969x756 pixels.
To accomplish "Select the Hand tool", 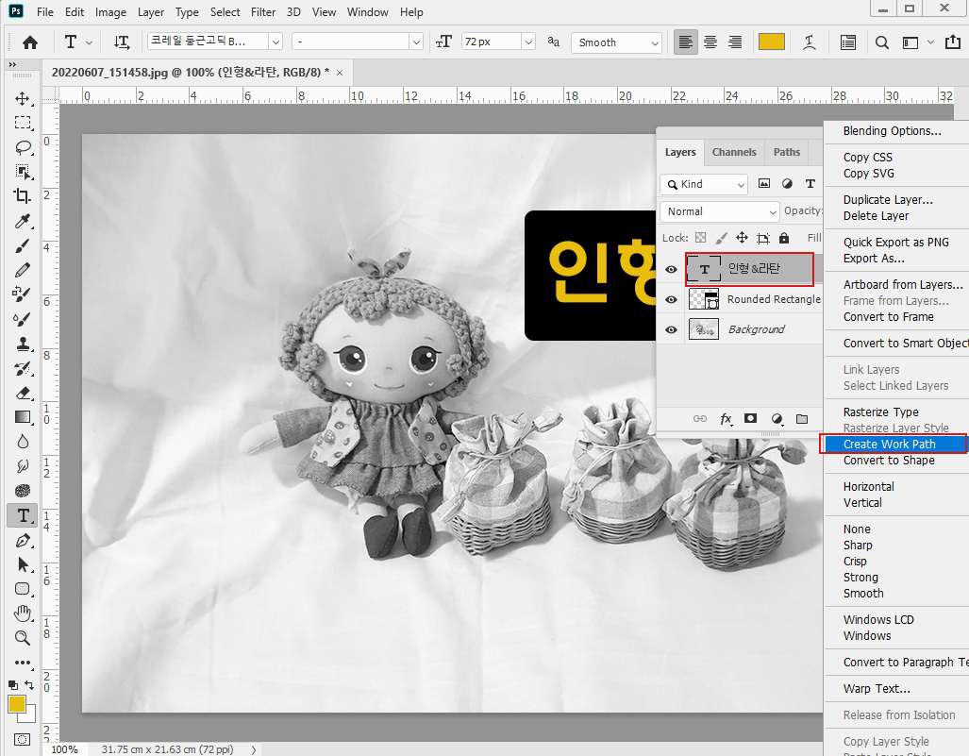I will 23,613.
